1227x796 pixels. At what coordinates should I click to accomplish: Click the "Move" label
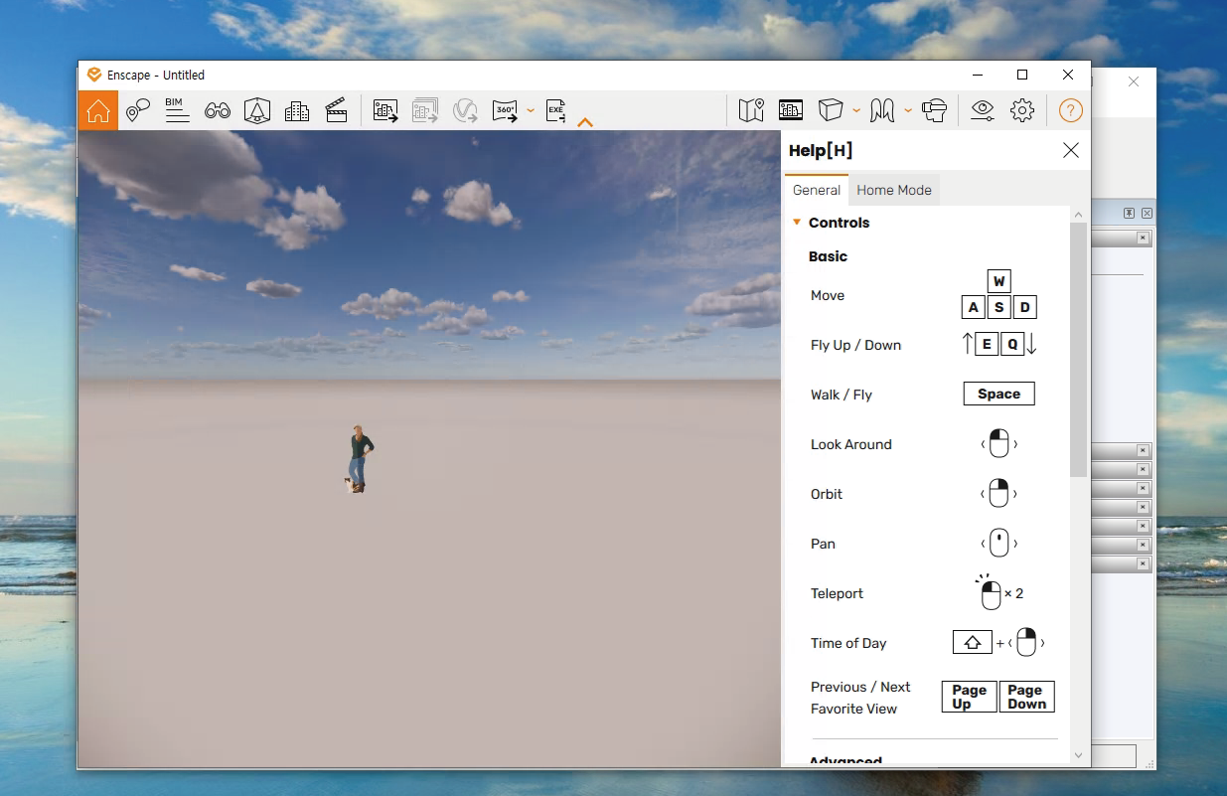coord(828,295)
